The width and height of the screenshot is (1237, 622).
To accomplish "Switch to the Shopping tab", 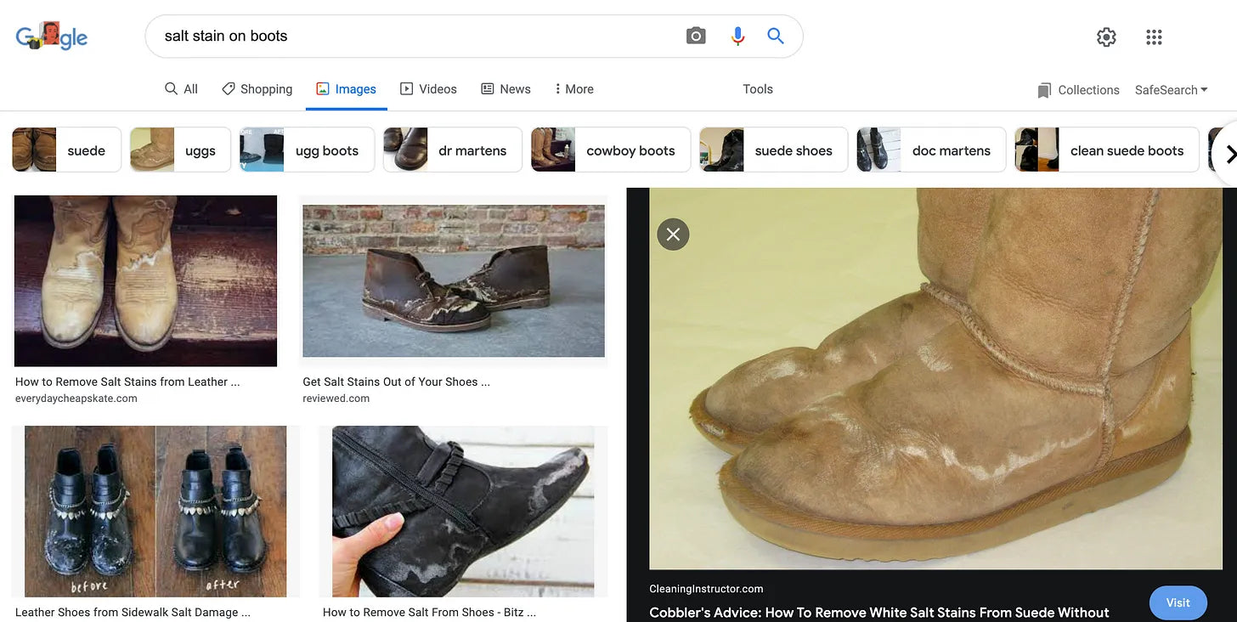I will (257, 88).
